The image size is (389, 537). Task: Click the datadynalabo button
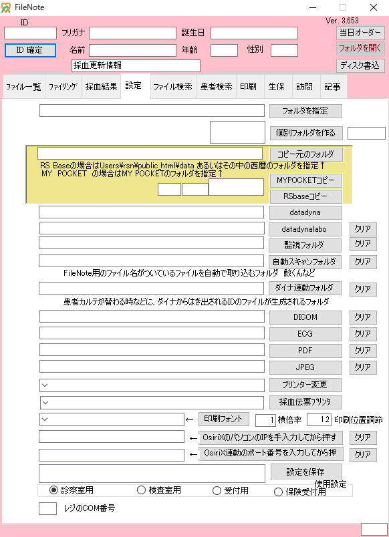(305, 230)
